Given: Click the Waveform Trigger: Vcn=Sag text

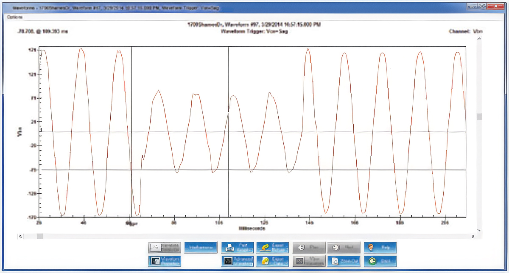Looking at the screenshot, I should (253, 31).
